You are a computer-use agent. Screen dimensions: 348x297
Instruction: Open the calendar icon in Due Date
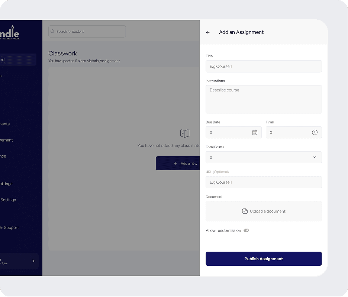pos(255,132)
